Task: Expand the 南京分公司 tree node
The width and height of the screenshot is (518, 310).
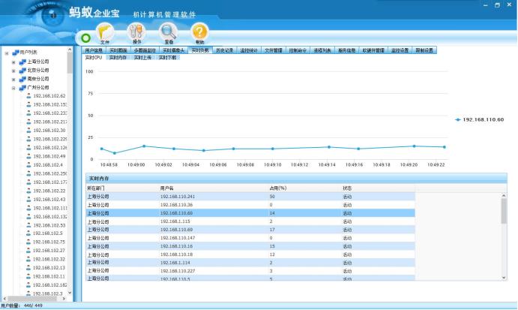Action: (x=13, y=79)
